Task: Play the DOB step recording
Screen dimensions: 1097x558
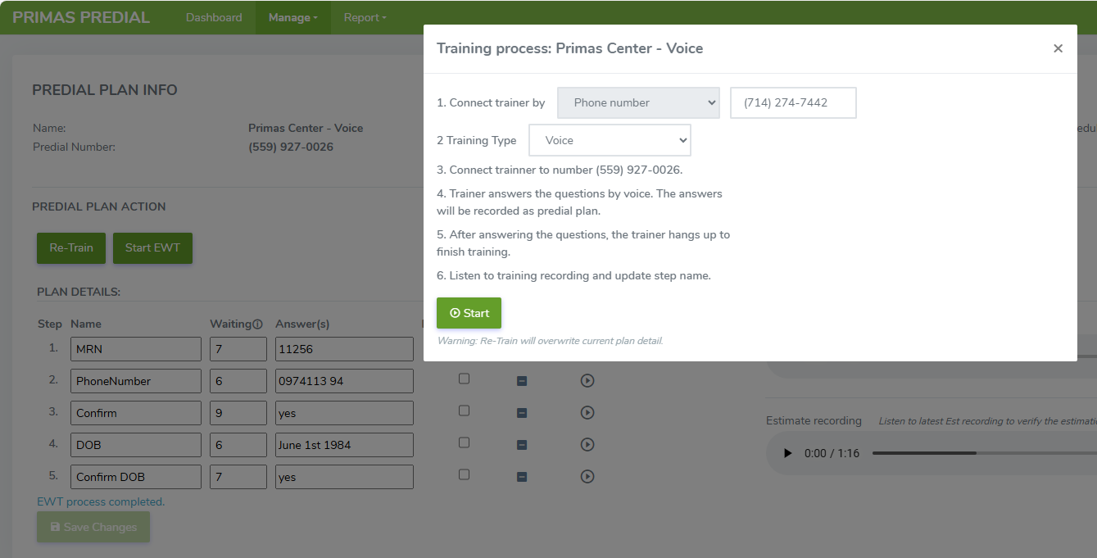Action: [587, 444]
